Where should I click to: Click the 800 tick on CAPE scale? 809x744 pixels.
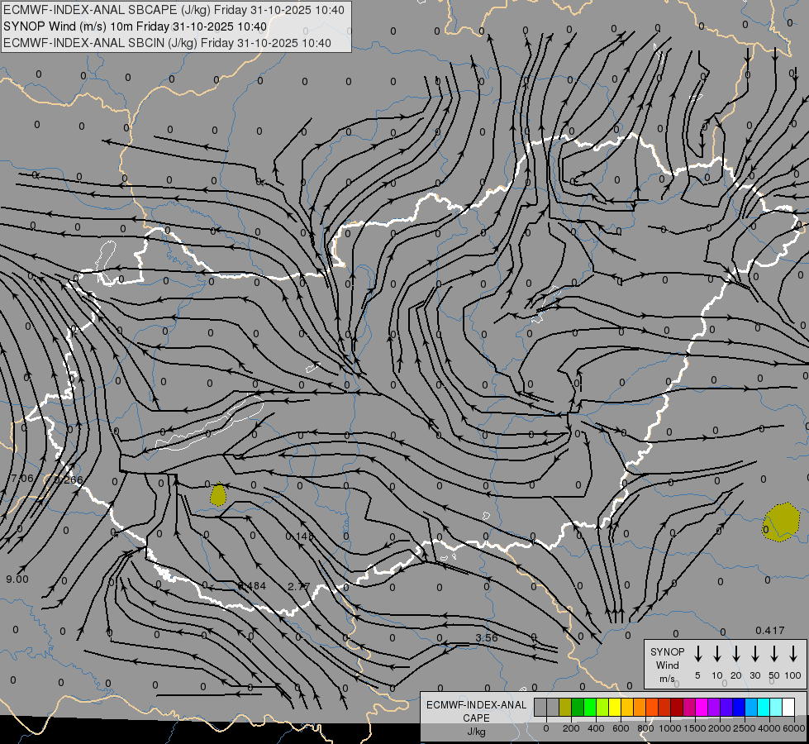[645, 728]
